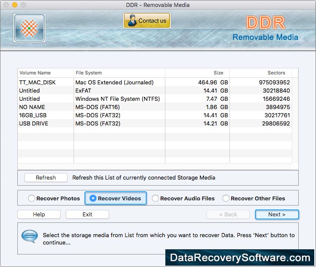Open the Help button

point(39,214)
